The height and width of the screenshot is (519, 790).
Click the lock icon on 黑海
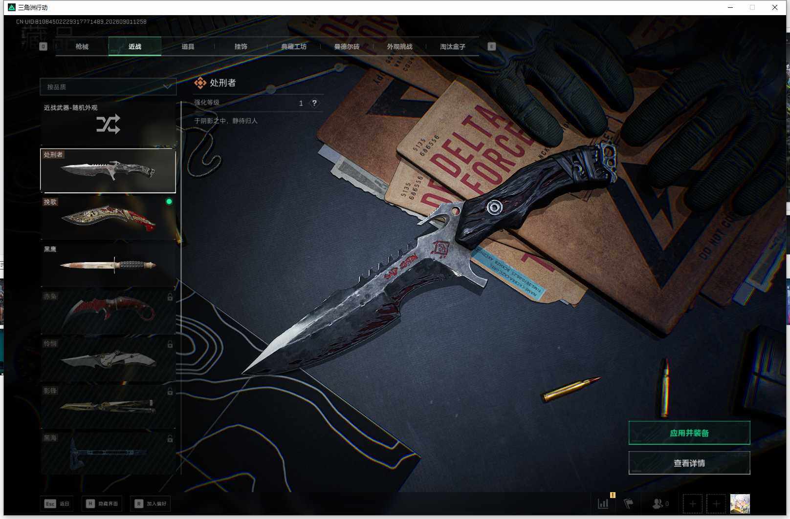click(170, 439)
